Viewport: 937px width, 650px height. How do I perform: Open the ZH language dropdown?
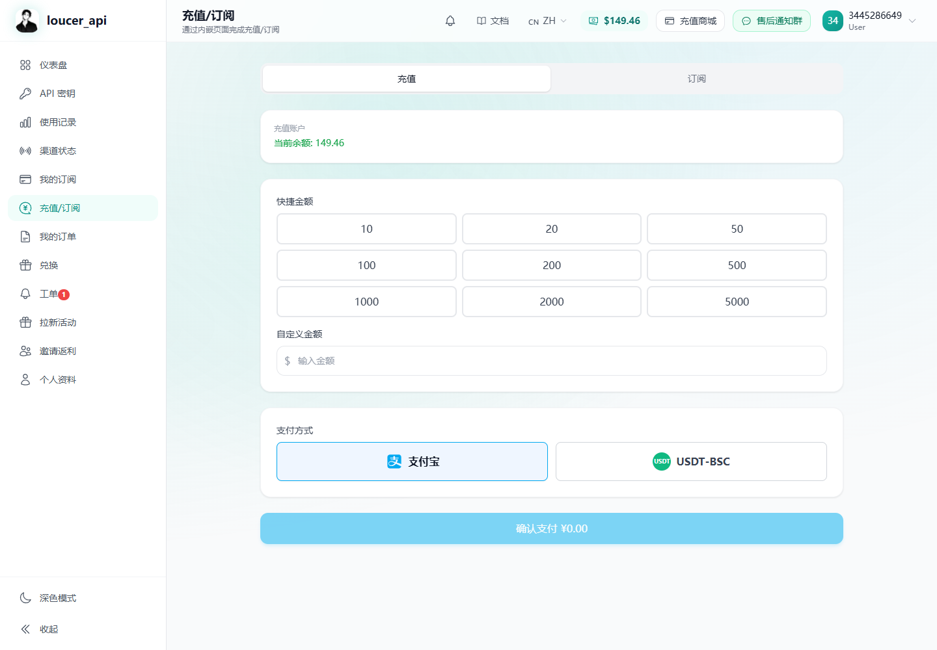click(x=547, y=21)
